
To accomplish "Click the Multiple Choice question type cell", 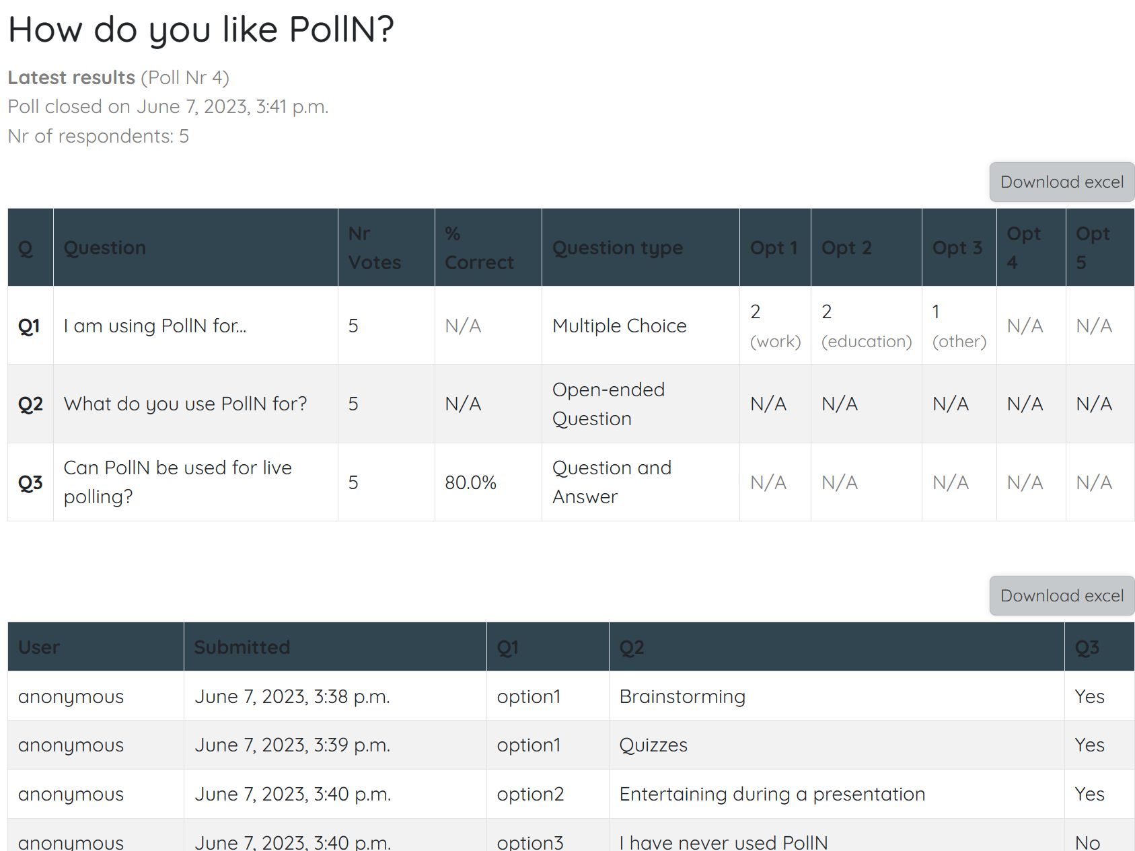I will [620, 326].
